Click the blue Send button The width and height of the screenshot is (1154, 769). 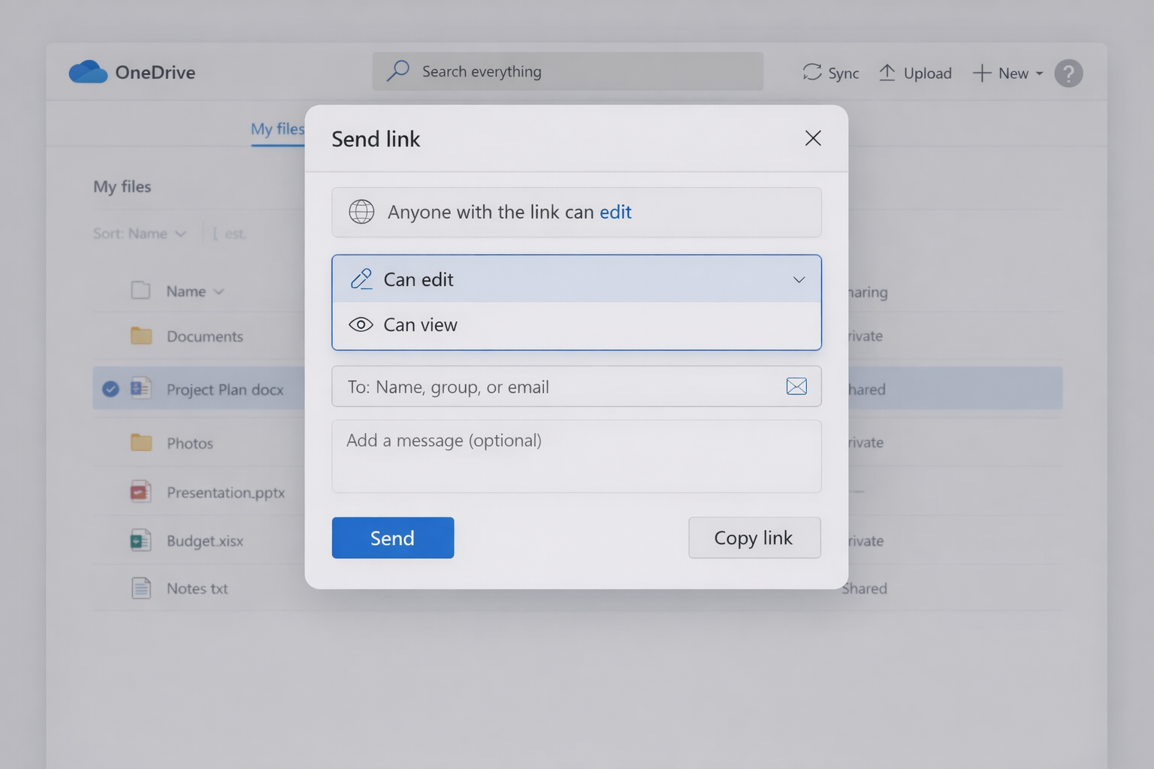(392, 538)
